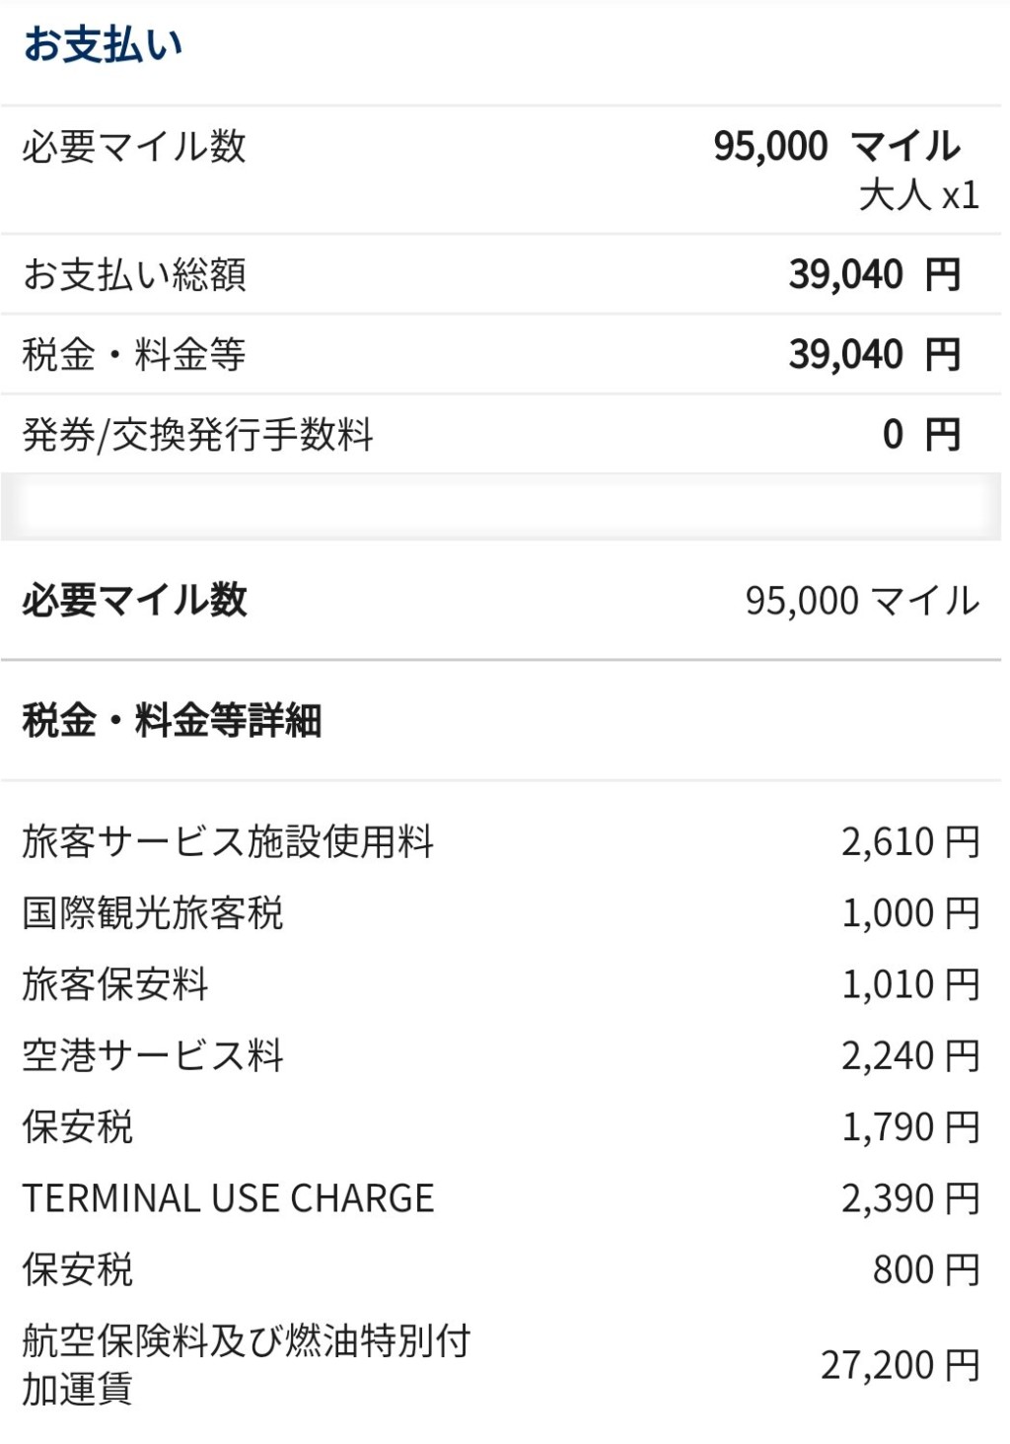Screen dimensions: 1010x1444
Task: Click the 800 円 security tax amount
Action: [x=925, y=1269]
